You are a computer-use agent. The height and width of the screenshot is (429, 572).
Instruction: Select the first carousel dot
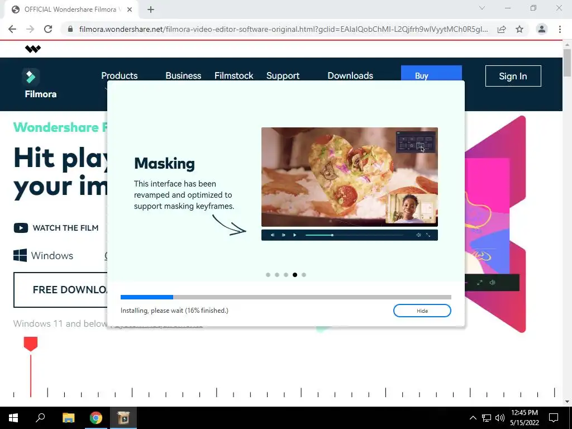(x=268, y=275)
